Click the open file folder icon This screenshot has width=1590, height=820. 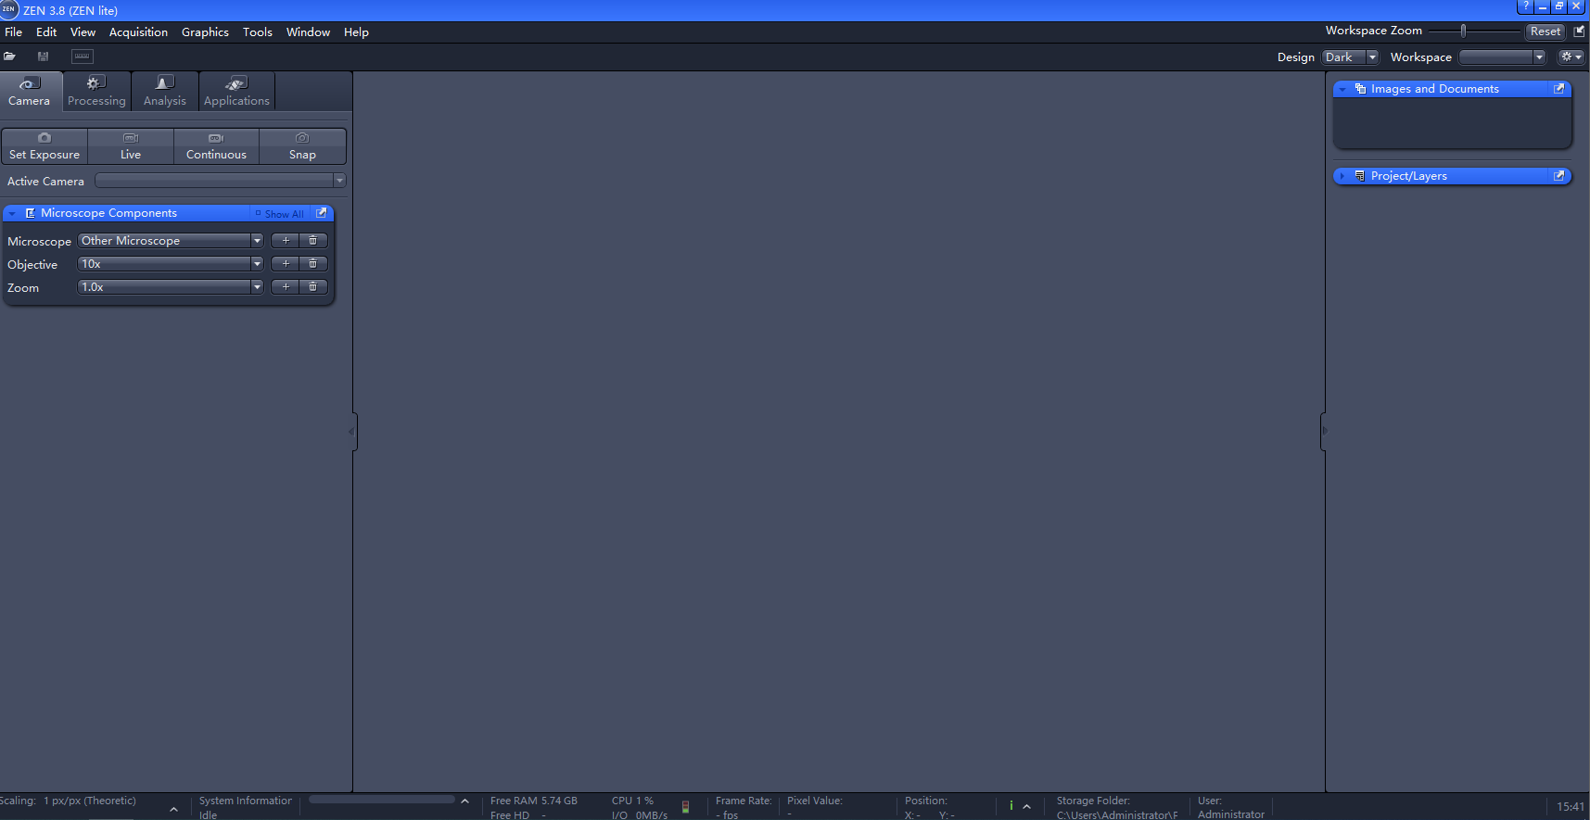coord(9,57)
